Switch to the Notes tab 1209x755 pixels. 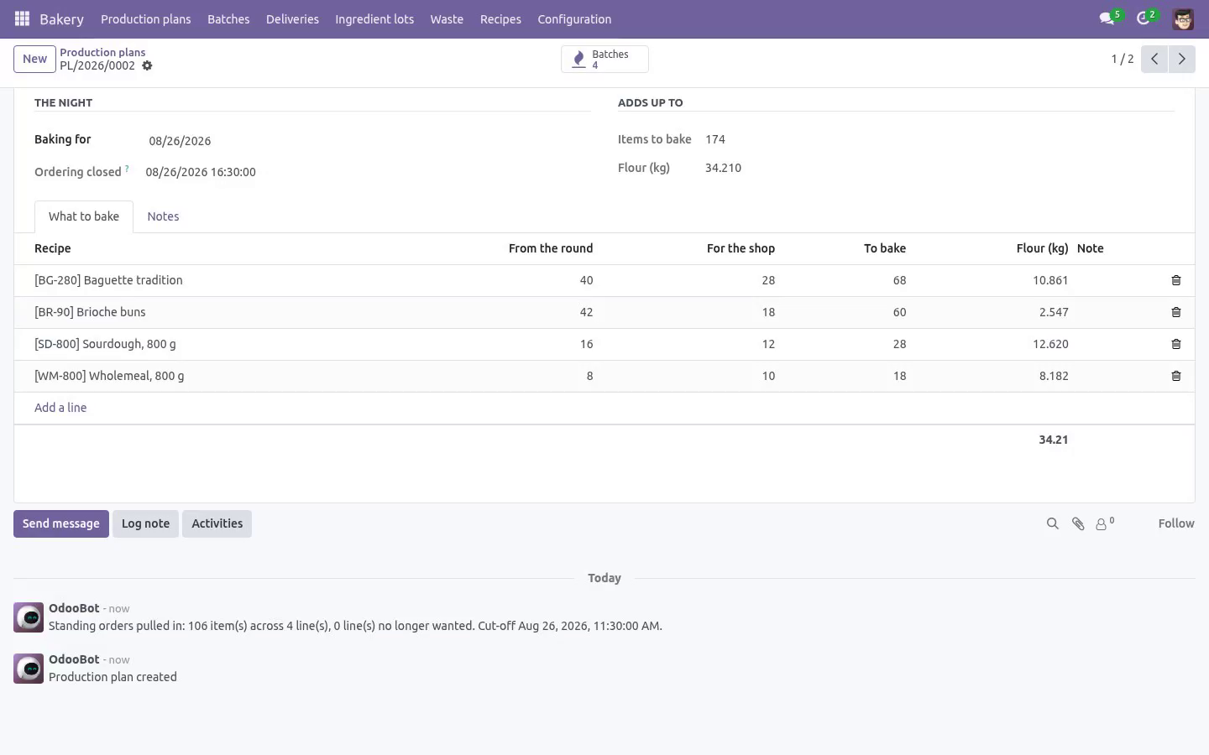(x=163, y=216)
